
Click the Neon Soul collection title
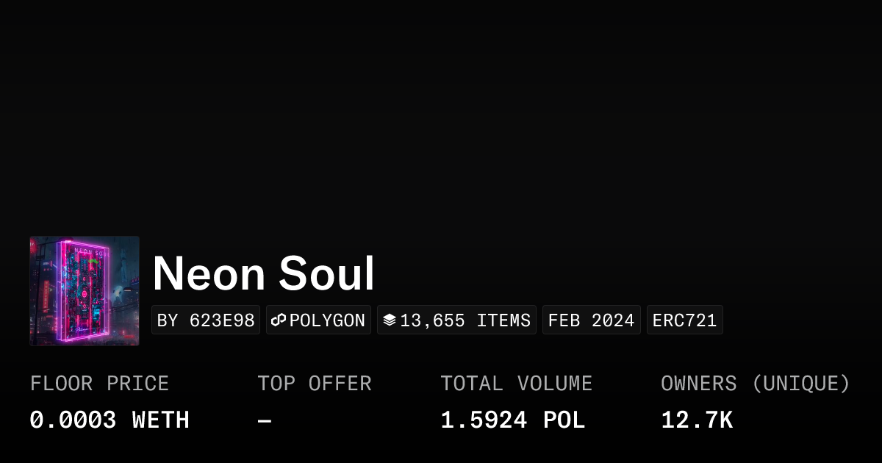click(263, 273)
